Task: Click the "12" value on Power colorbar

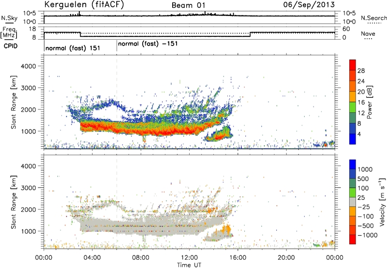Action: click(361, 113)
